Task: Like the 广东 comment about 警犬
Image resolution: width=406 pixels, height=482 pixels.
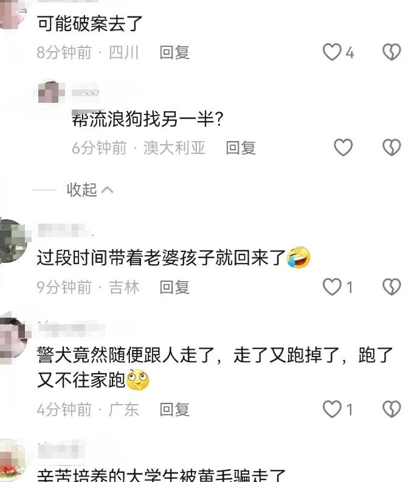Action: (332, 409)
